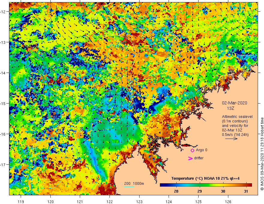Screen dimensions: 264x204
Task: Click the 123 longitude axis label
Action: click(139, 202)
